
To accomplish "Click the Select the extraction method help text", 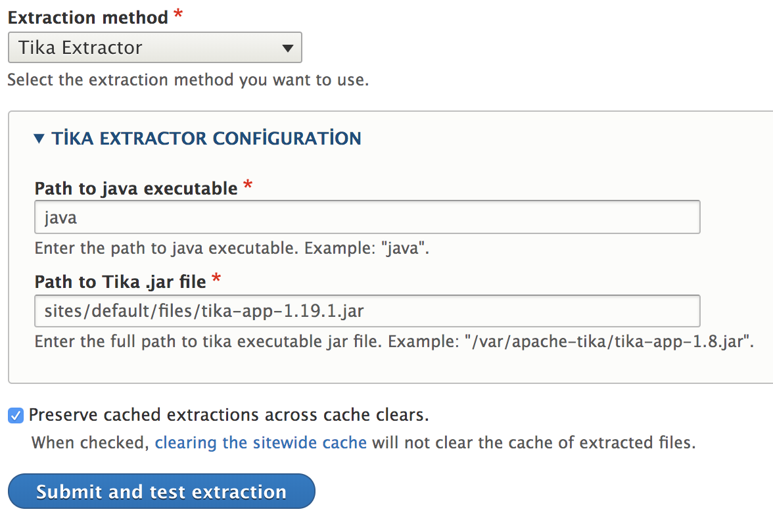I will coord(188,80).
